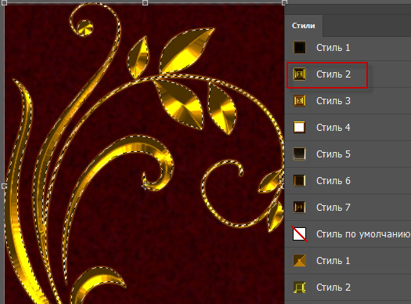Choose the Стиль 7 thumbnail icon

(299, 207)
